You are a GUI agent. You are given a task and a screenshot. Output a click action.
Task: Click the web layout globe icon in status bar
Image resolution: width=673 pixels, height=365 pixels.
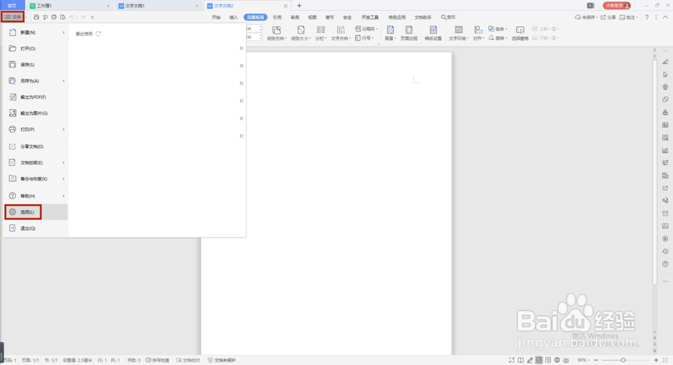(x=557, y=360)
